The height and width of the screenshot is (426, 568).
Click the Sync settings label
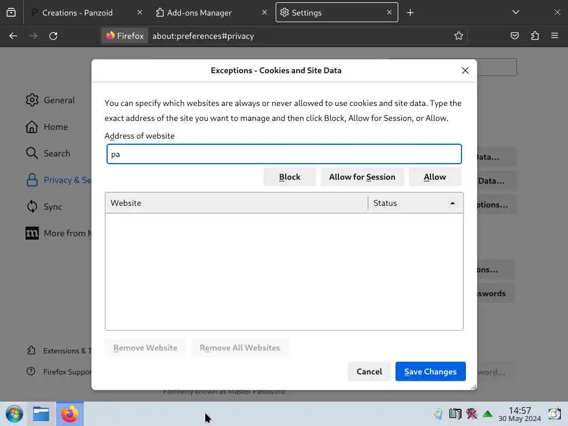[x=53, y=207]
